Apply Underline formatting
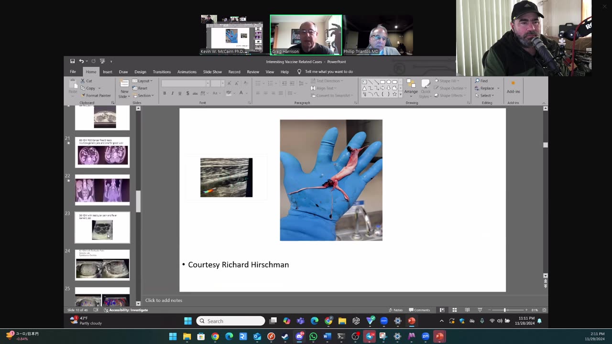Viewport: 612px width, 344px height. point(180,93)
